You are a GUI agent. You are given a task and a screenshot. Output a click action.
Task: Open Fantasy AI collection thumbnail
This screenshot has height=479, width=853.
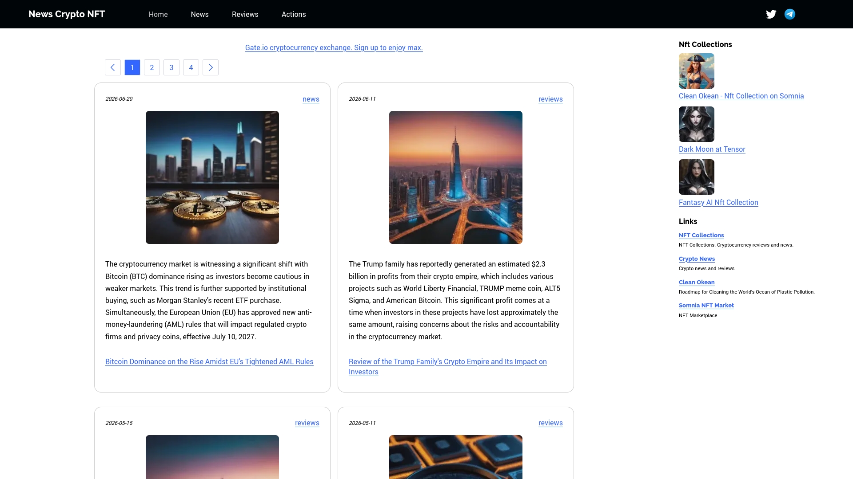697,177
